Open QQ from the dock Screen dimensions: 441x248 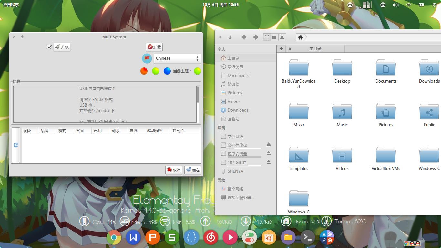point(191,237)
